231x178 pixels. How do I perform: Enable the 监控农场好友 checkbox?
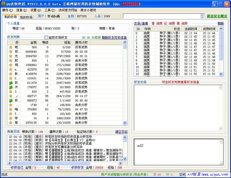46,38
